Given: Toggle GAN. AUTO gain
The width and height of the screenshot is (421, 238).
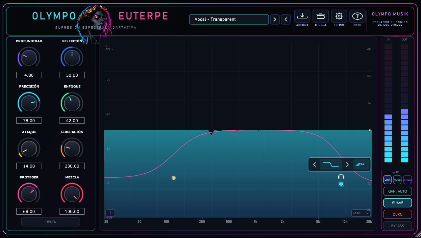Looking at the screenshot, I should 398,191.
